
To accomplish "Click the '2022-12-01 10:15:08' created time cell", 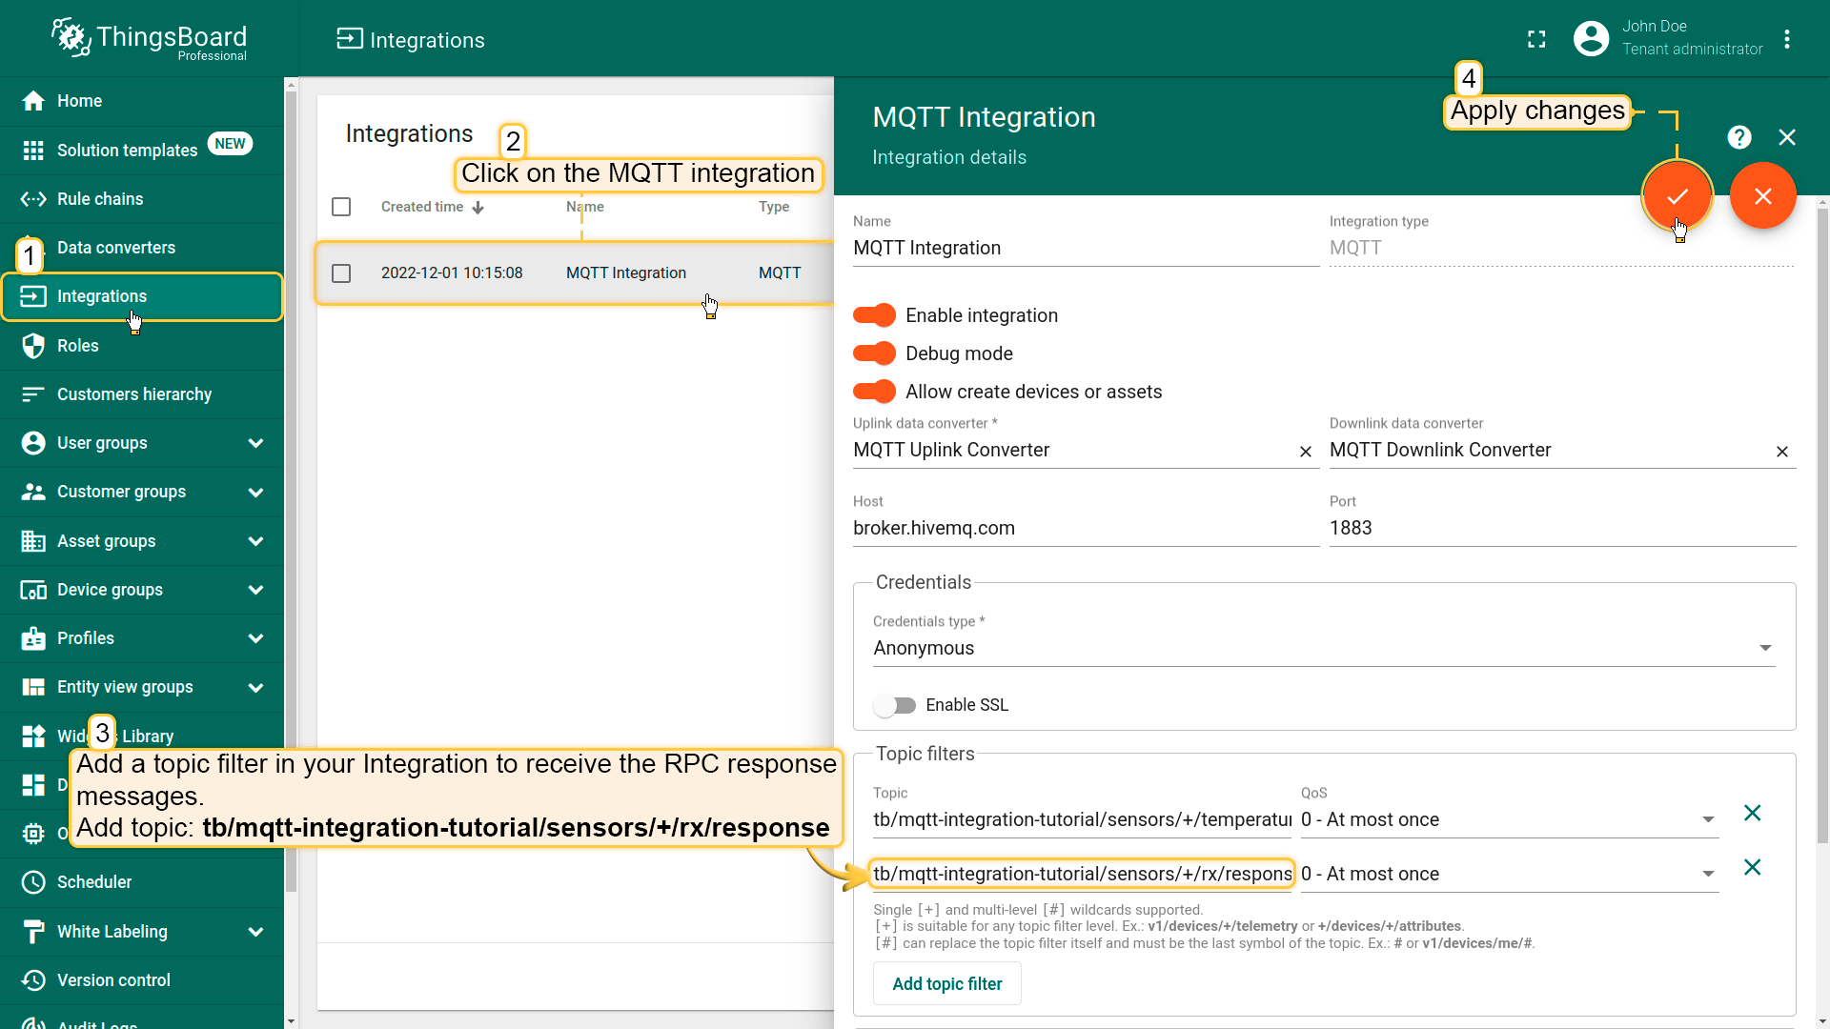I will [452, 272].
